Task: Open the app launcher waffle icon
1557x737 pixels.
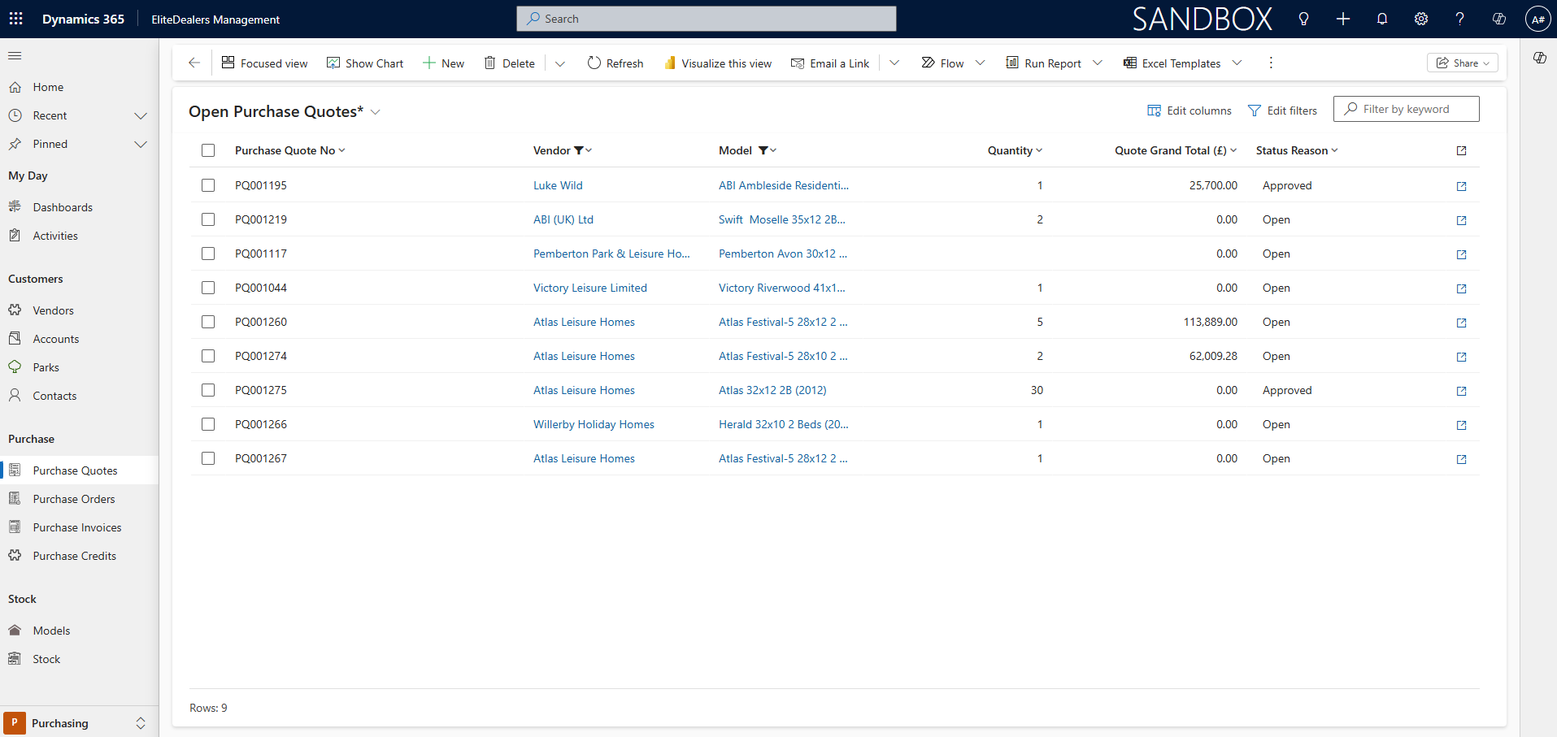Action: [x=15, y=19]
